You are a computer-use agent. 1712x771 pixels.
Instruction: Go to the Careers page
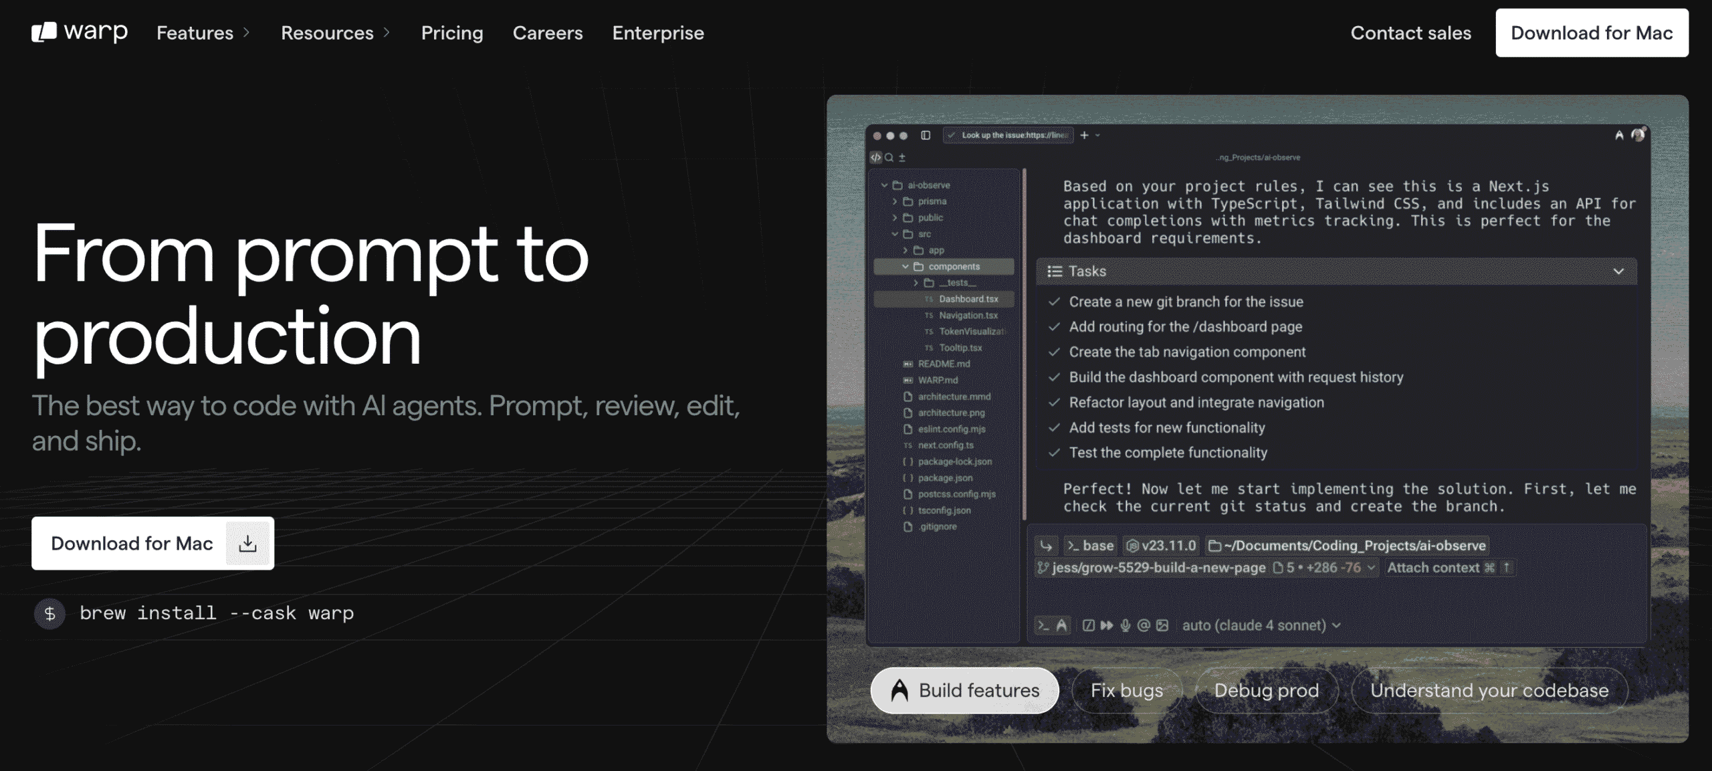pyautogui.click(x=548, y=32)
